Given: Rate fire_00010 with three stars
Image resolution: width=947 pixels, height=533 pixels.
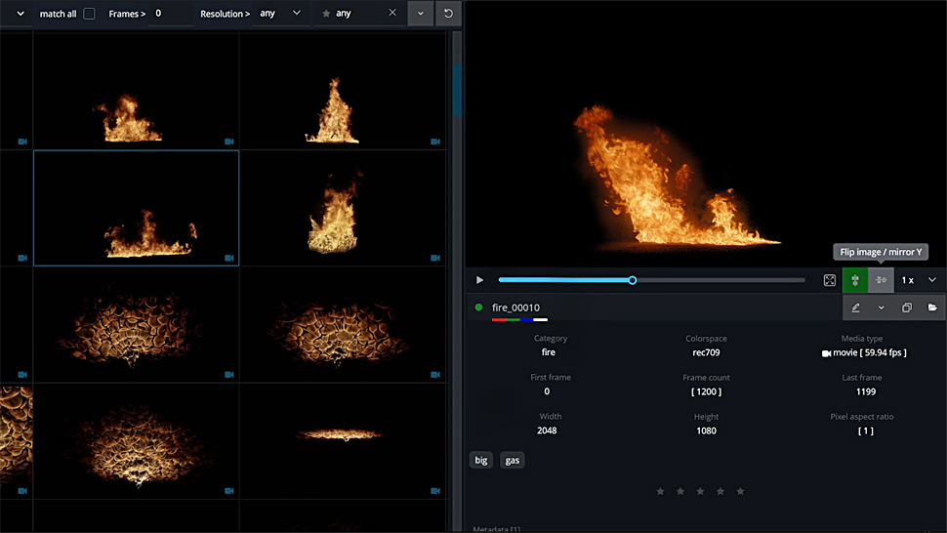Looking at the screenshot, I should coord(700,491).
